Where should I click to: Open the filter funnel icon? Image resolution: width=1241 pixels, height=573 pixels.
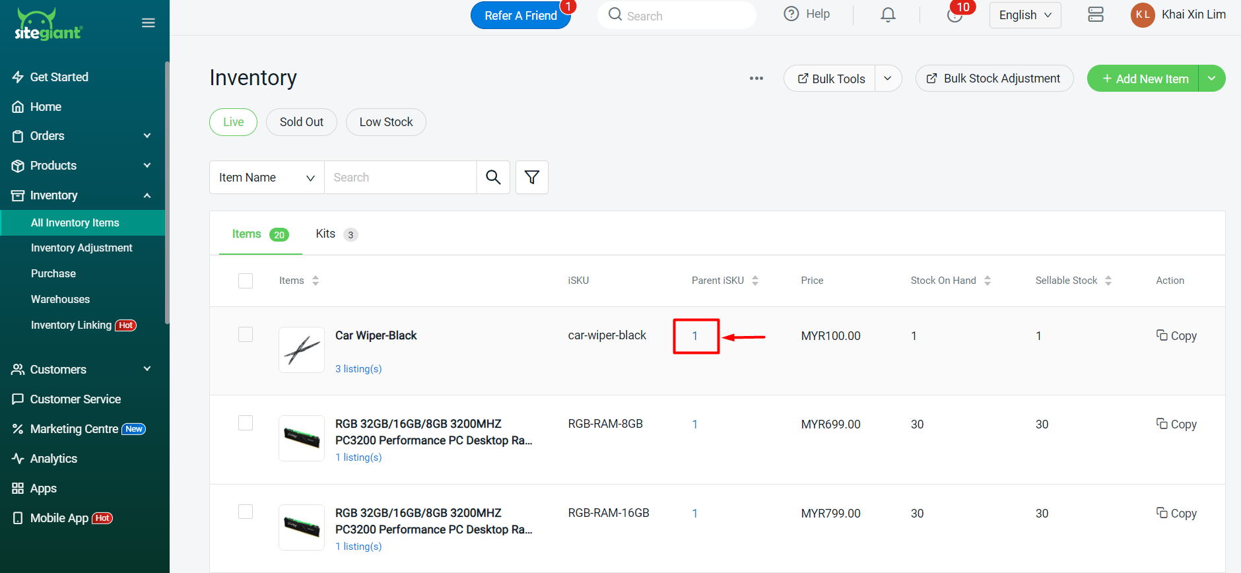click(x=531, y=177)
